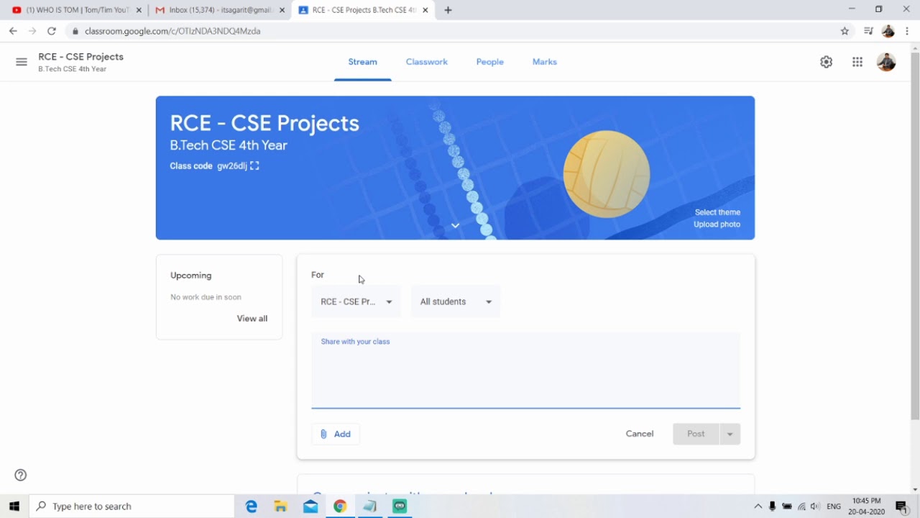This screenshot has height=518, width=920.
Task: Open the All students dropdown
Action: [456, 301]
